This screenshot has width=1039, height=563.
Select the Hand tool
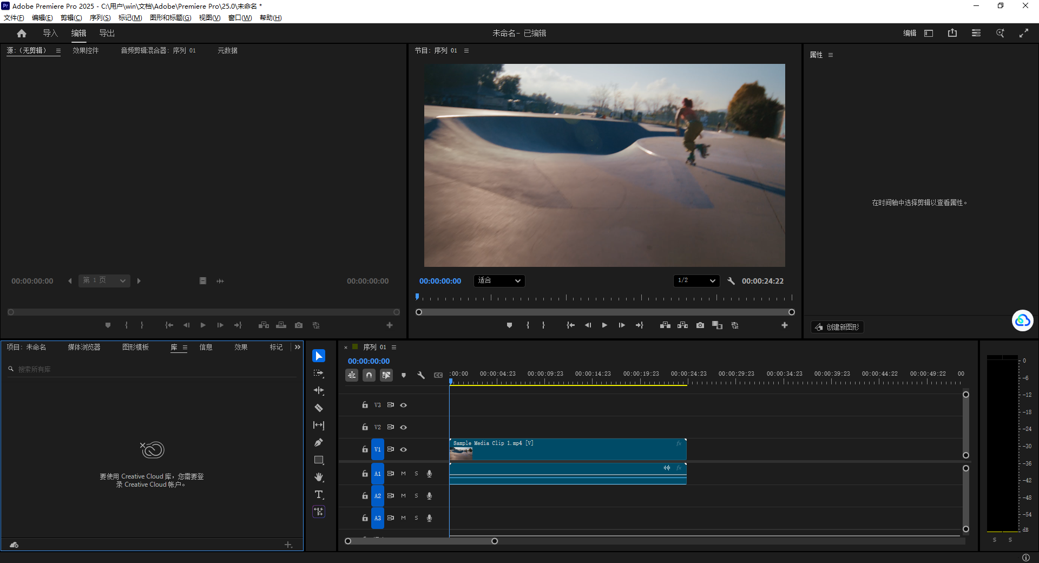tap(319, 477)
